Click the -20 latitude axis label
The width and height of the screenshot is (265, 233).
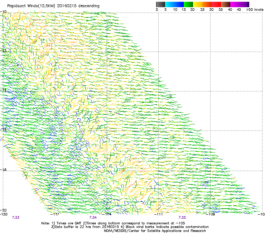coord(4,210)
